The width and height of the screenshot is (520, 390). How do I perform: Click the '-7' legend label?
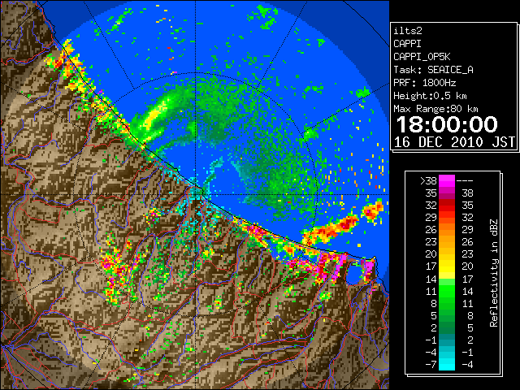point(431,364)
